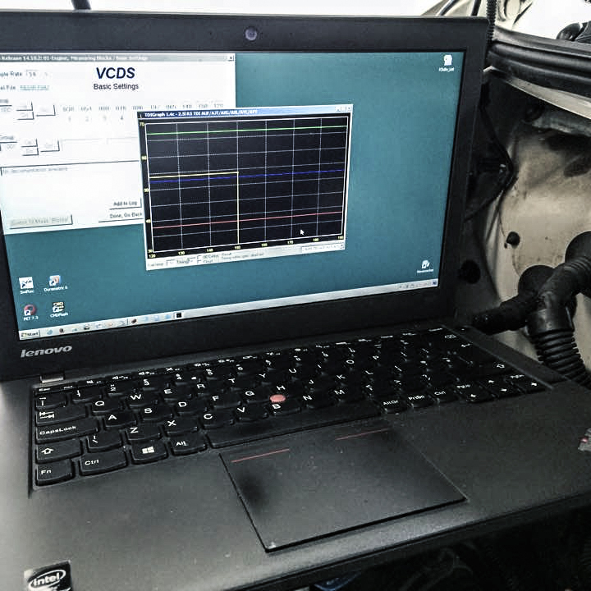Viewport: 591px width, 591px height.
Task: Open the Log File link in VCDS
Action: [x=34, y=88]
